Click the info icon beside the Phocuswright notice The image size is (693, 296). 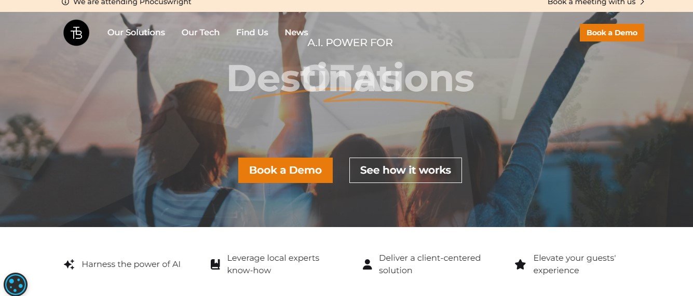[x=65, y=2]
